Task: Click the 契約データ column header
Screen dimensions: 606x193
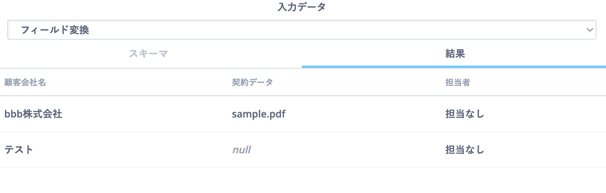Action: coord(252,82)
